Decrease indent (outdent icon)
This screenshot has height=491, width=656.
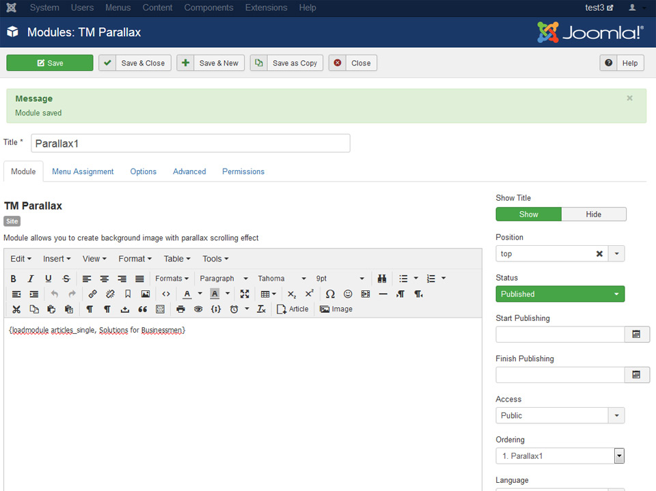click(16, 294)
